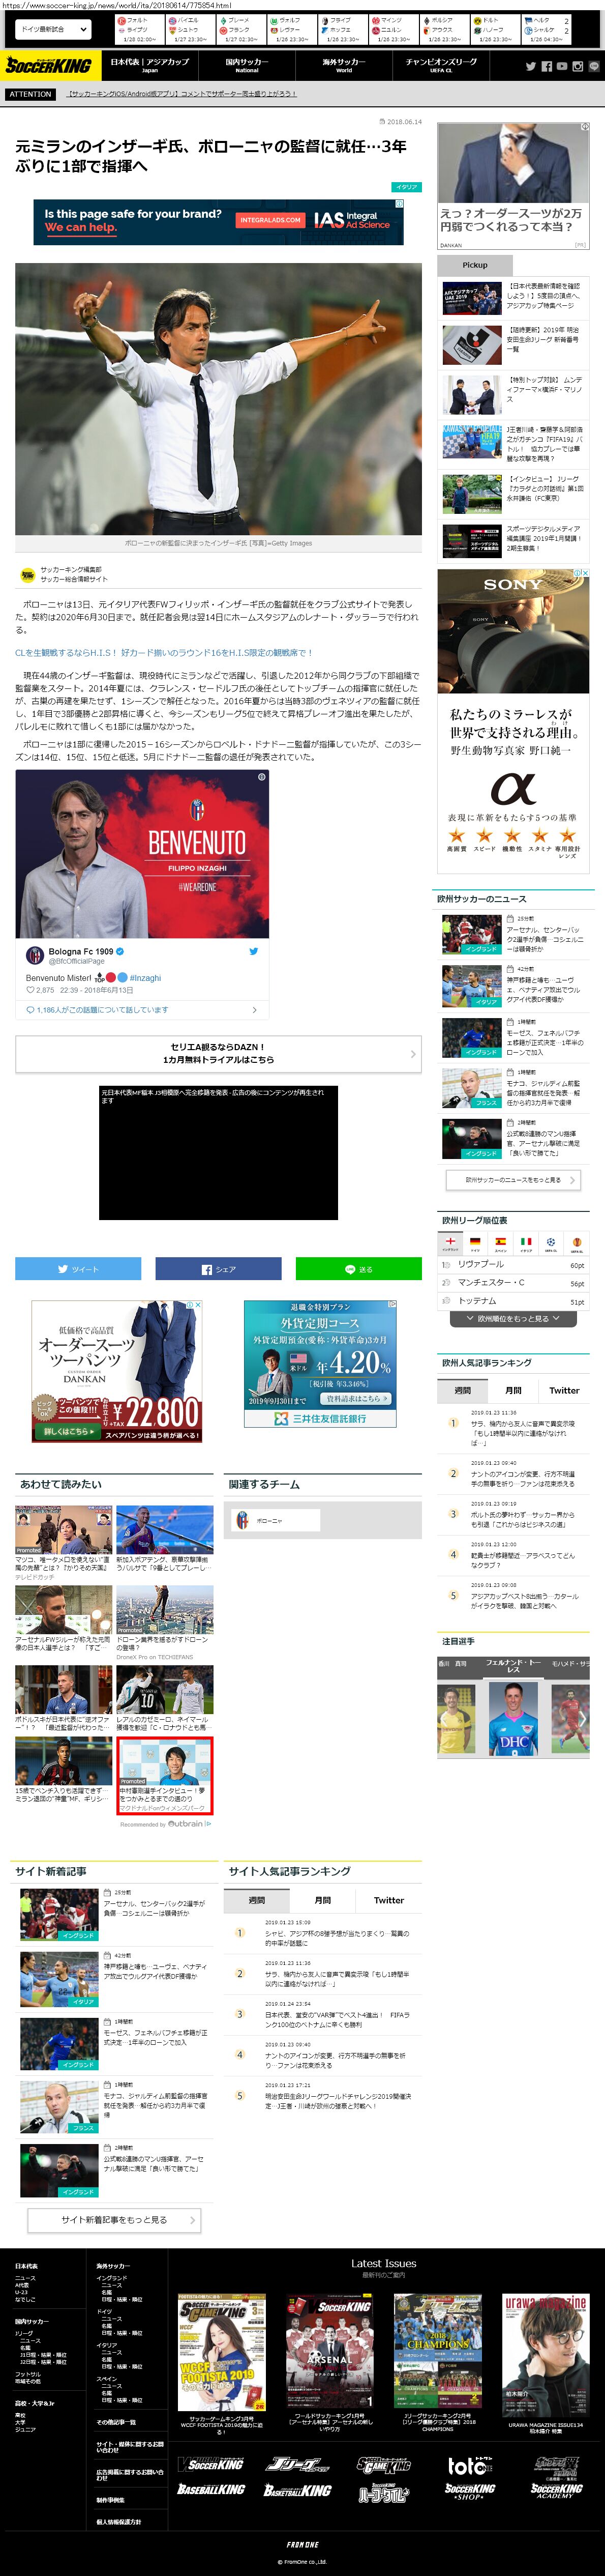Image resolution: width=605 pixels, height=2576 pixels.
Task: Switch sidebar ranking to Twitter tab
Action: point(564,1390)
